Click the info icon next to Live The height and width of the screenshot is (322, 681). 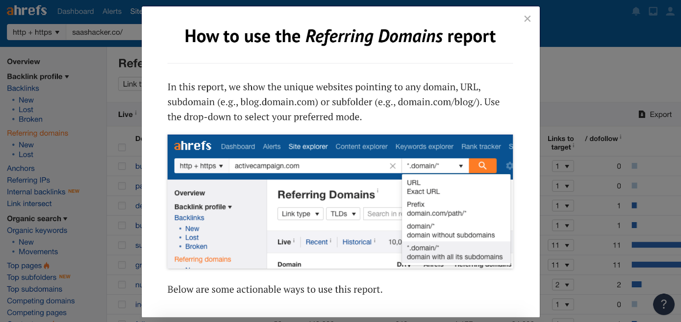136,113
